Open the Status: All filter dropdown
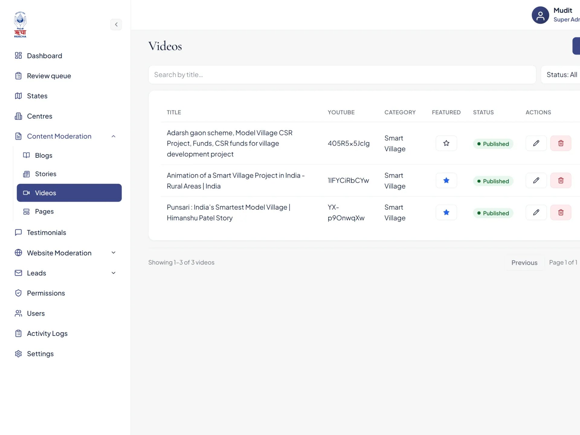The image size is (580, 435). tap(561, 75)
